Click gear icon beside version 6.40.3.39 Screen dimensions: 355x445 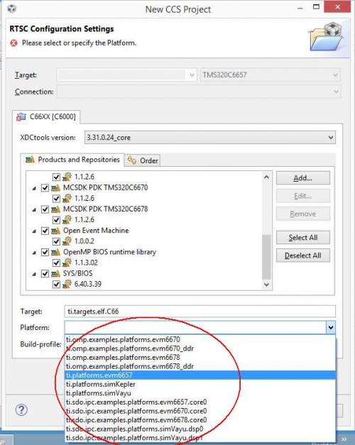click(x=67, y=284)
